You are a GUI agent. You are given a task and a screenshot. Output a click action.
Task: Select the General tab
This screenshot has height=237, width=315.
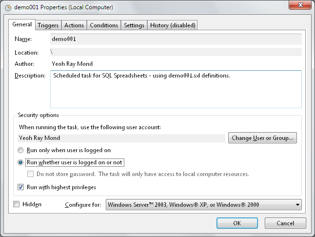tap(22, 24)
